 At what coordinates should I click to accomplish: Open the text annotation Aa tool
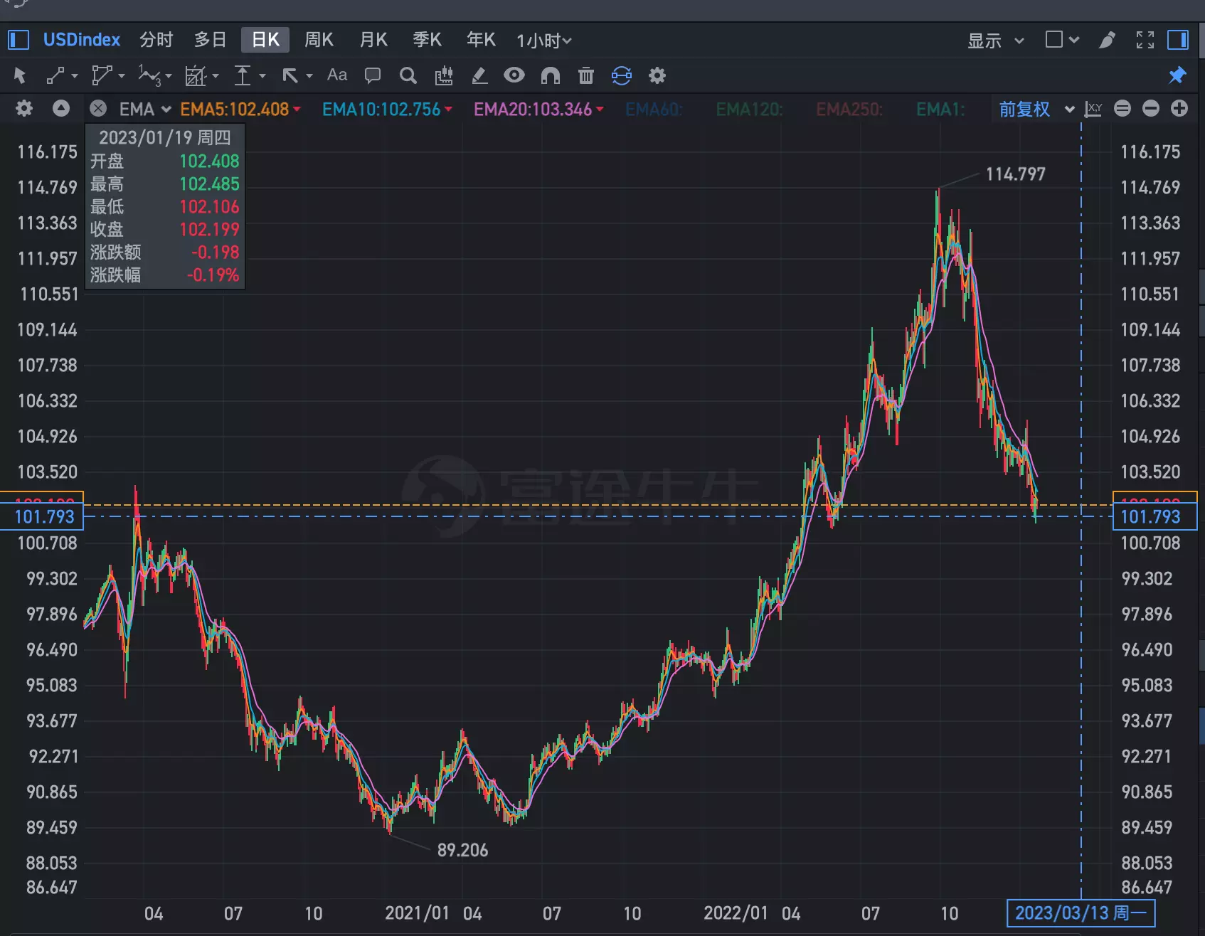336,75
